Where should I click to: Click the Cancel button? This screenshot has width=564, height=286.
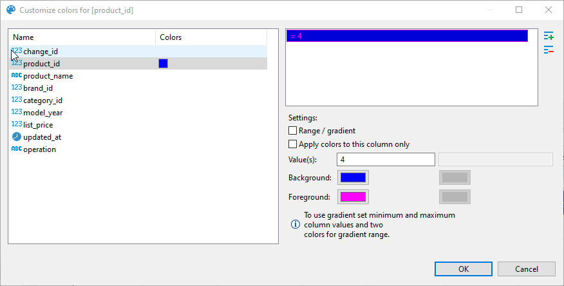527,269
